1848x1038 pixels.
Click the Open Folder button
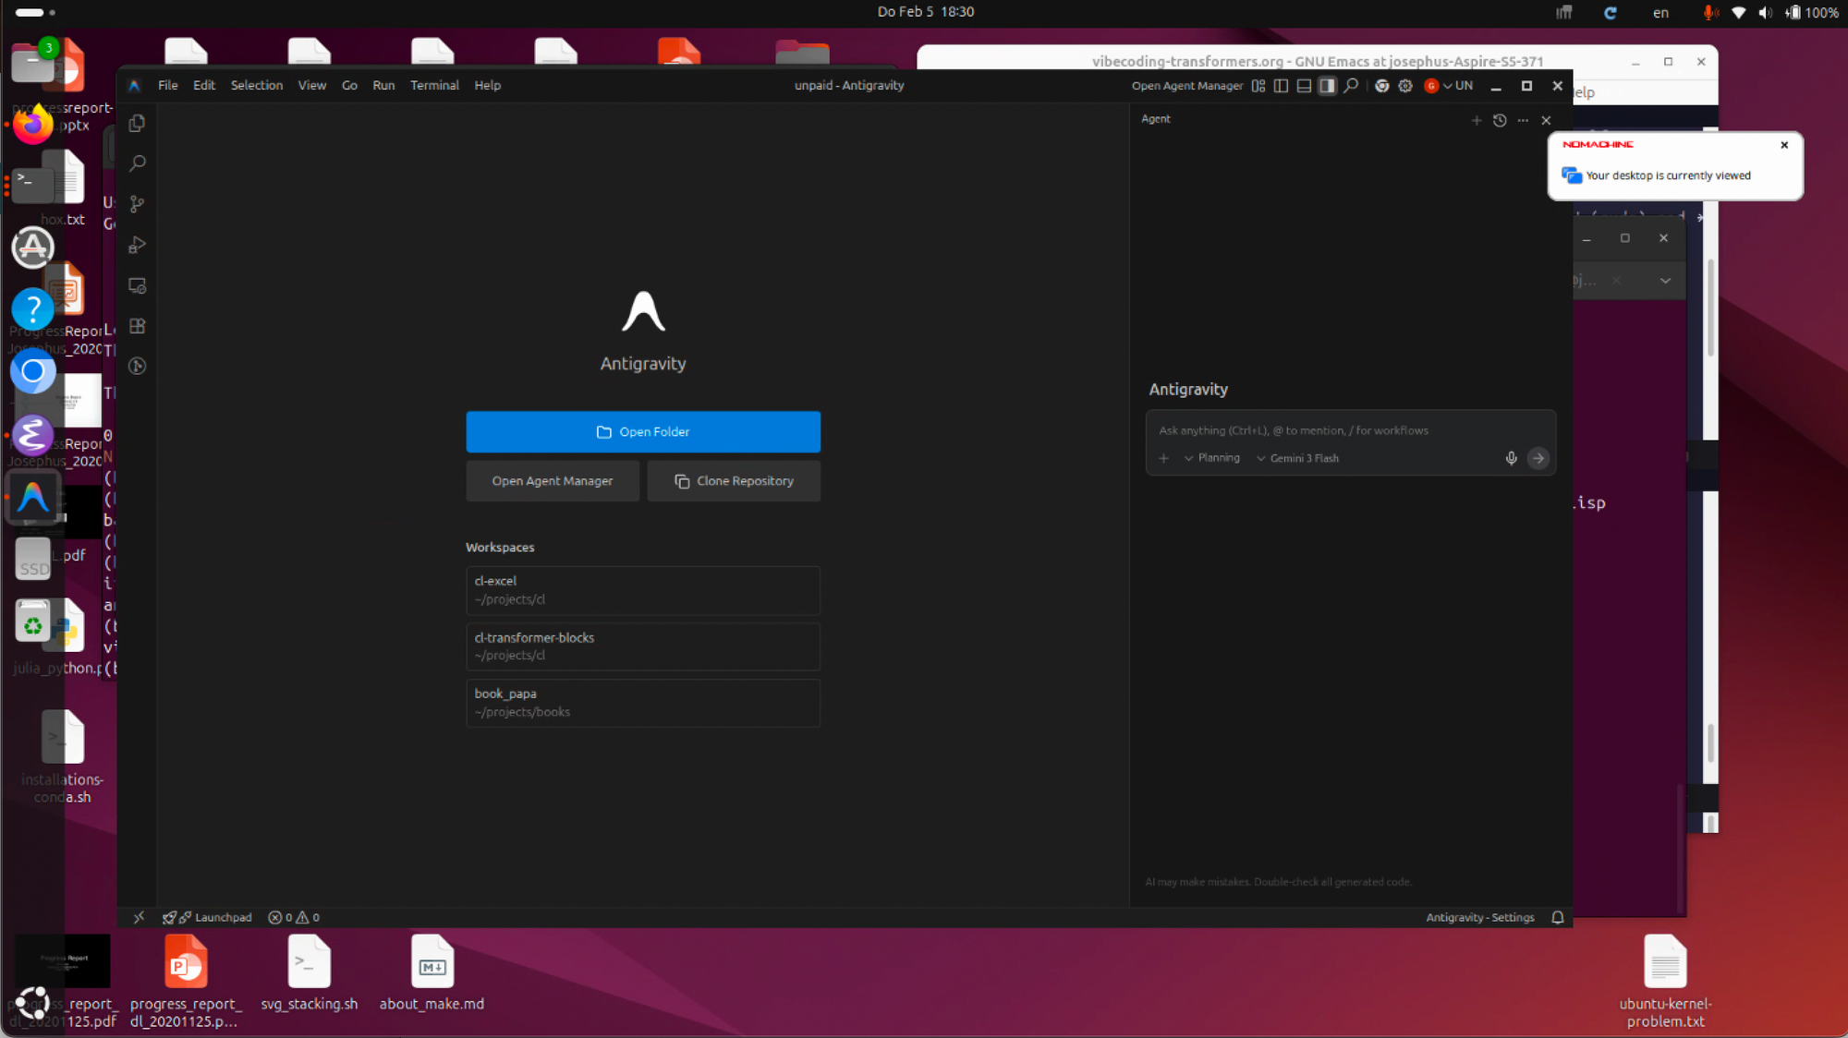(642, 431)
